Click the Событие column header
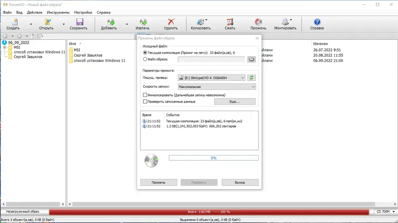Image resolution: width=398 pixels, height=223 pixels. pyautogui.click(x=173, y=115)
